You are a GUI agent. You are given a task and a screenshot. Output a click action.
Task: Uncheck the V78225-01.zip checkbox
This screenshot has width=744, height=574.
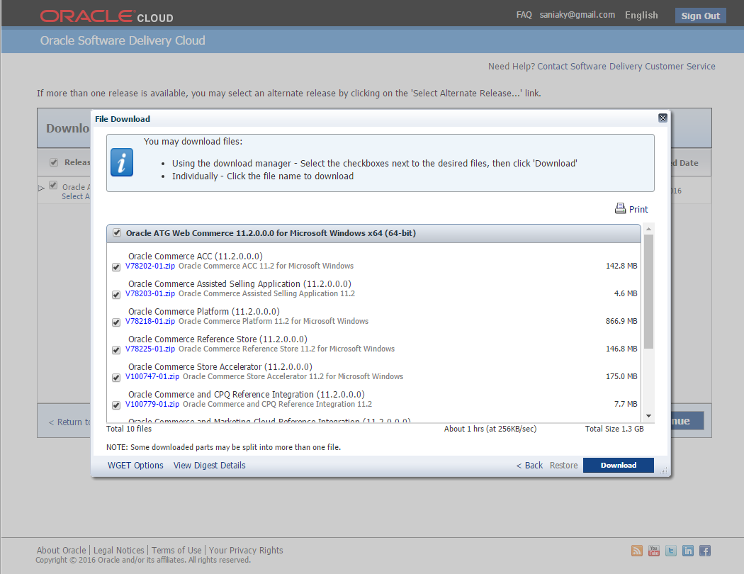116,349
